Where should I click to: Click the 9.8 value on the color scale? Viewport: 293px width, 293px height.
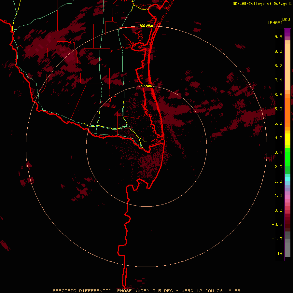(x=278, y=36)
